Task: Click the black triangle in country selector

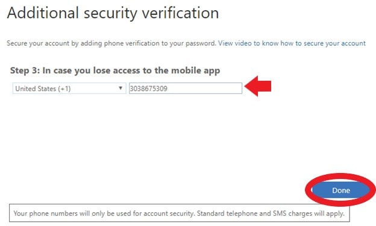Action: (x=121, y=88)
